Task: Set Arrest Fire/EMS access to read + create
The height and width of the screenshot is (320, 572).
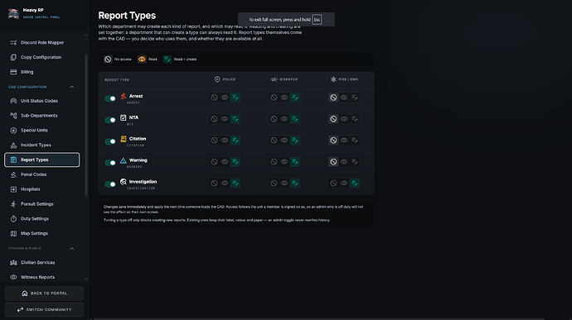Action: click(x=355, y=98)
